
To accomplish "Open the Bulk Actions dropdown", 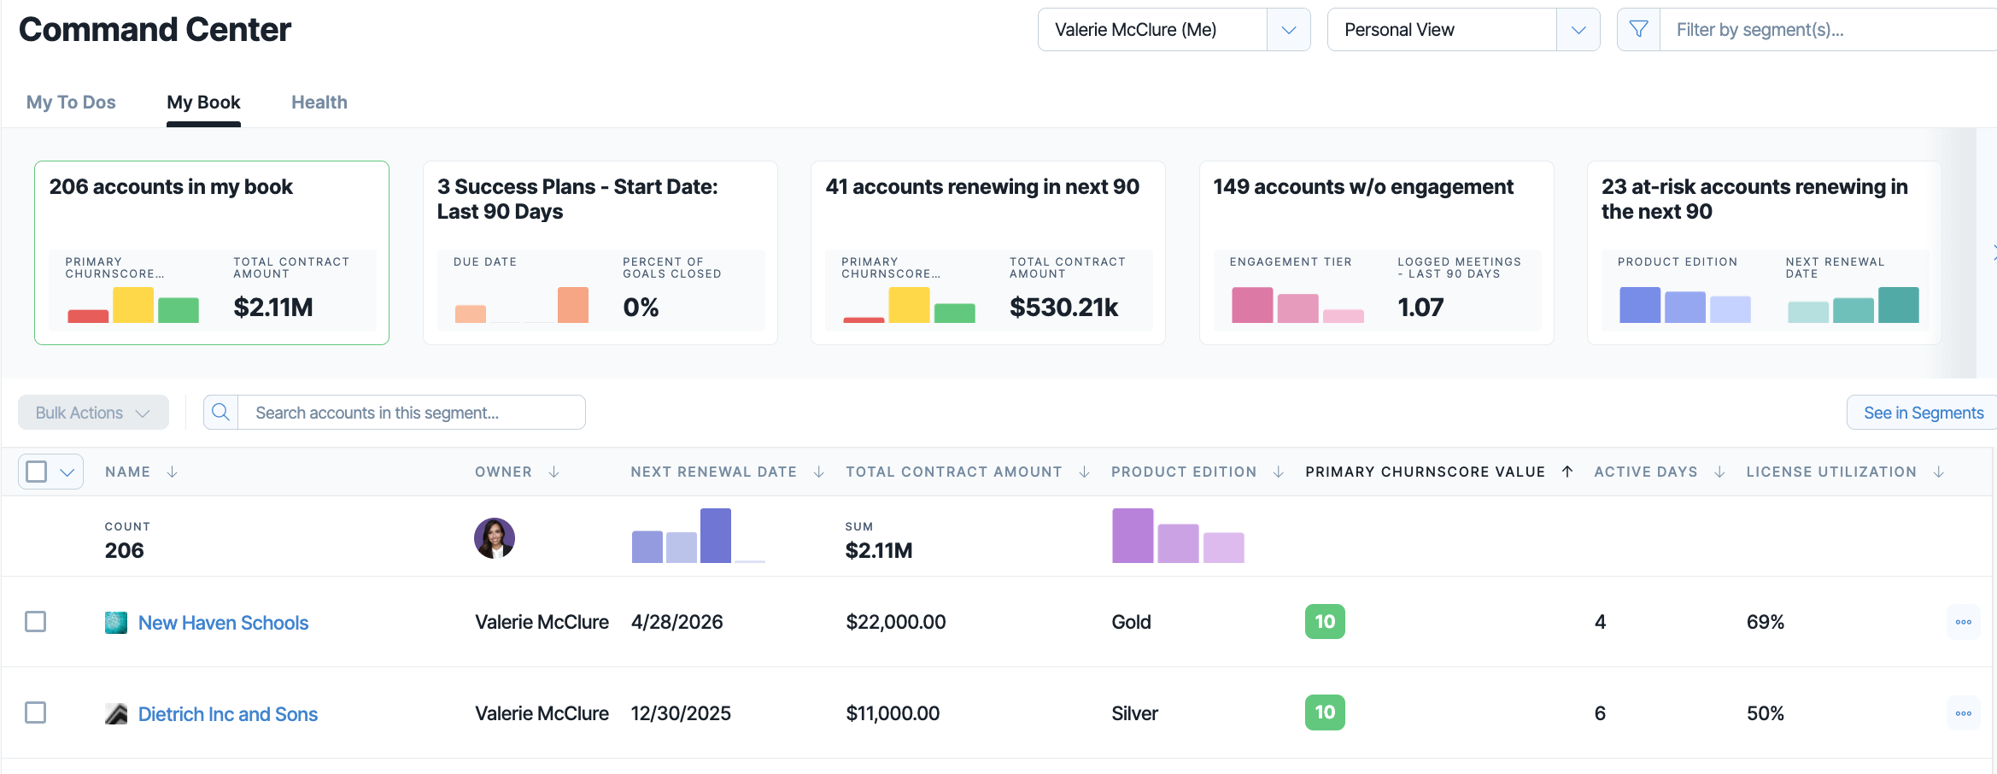I will coord(93,413).
